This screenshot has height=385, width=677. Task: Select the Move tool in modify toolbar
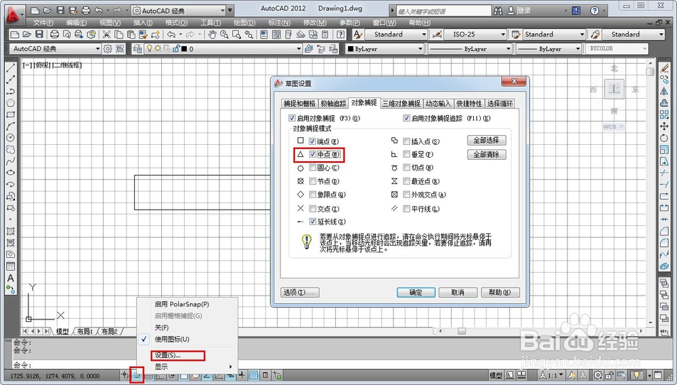click(665, 126)
